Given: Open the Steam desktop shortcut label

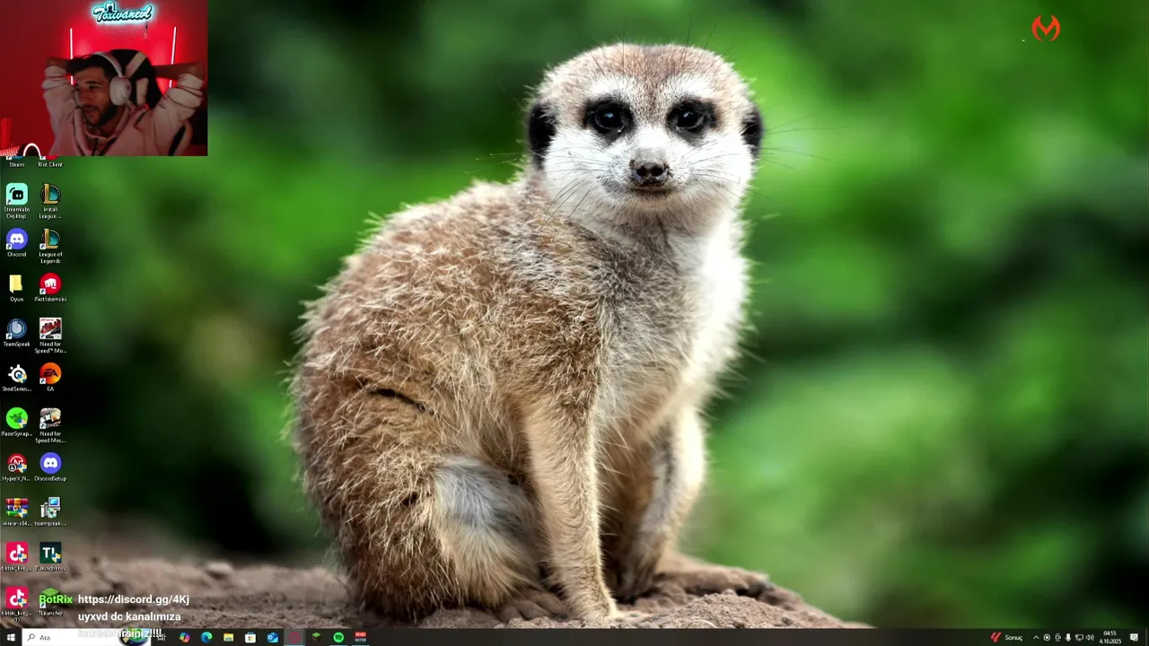Looking at the screenshot, I should [x=16, y=164].
